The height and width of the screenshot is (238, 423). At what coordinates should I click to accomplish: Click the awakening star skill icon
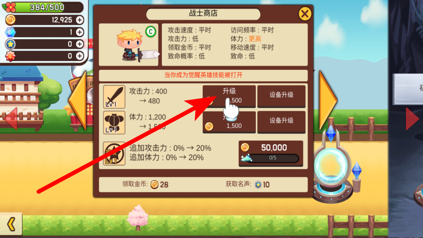[x=114, y=153]
